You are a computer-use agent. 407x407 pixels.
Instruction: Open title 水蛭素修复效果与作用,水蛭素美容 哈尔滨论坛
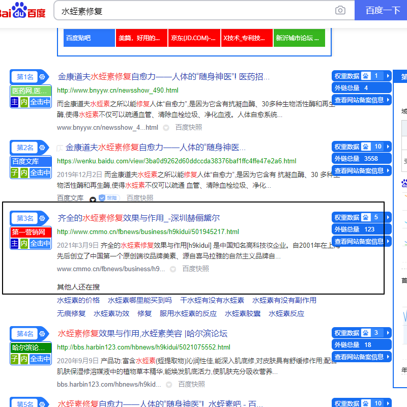pos(142,334)
